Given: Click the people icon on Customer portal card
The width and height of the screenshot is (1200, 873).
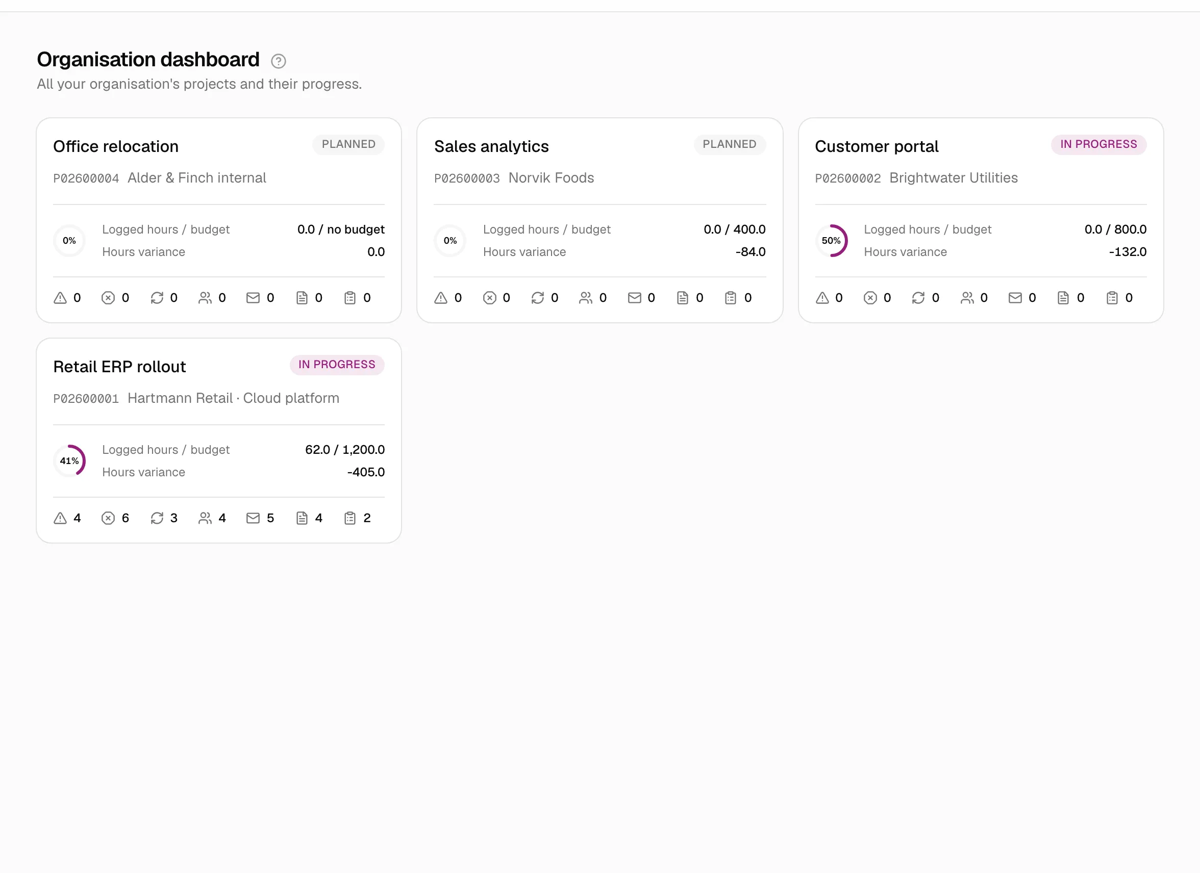Looking at the screenshot, I should coord(967,298).
